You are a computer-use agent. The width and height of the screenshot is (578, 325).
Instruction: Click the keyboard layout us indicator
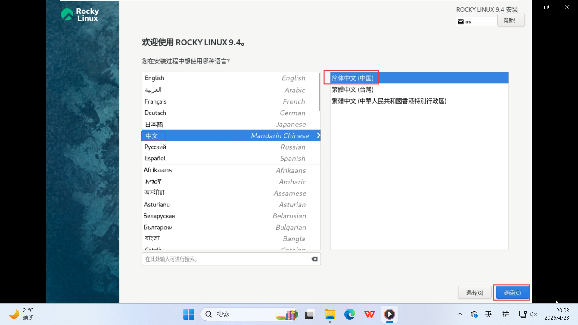coord(465,22)
